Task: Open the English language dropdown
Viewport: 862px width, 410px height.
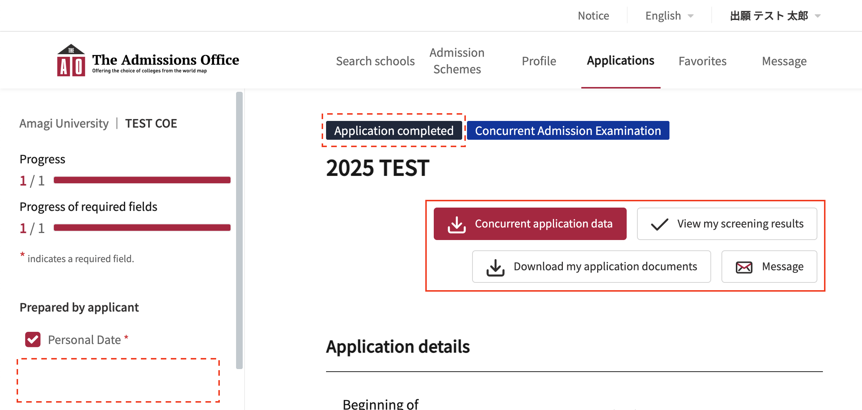Action: pyautogui.click(x=663, y=16)
